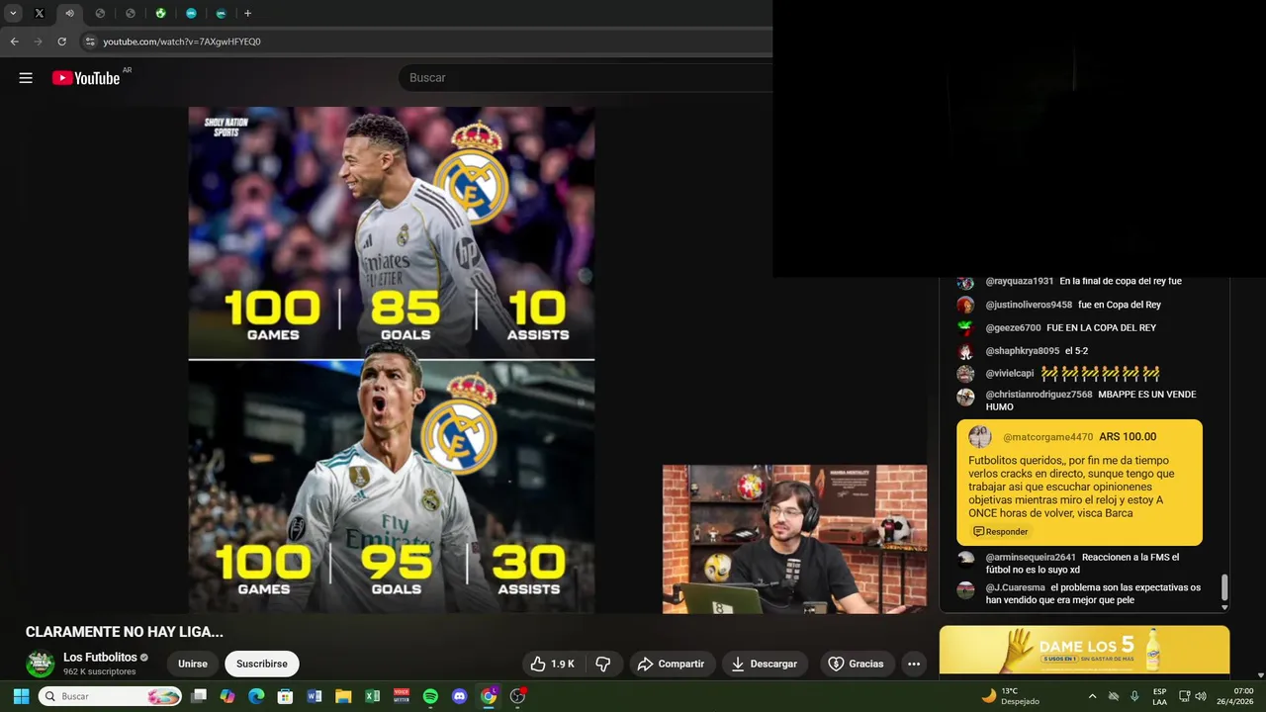
Task: Open Excel from taskbar
Action: click(372, 696)
